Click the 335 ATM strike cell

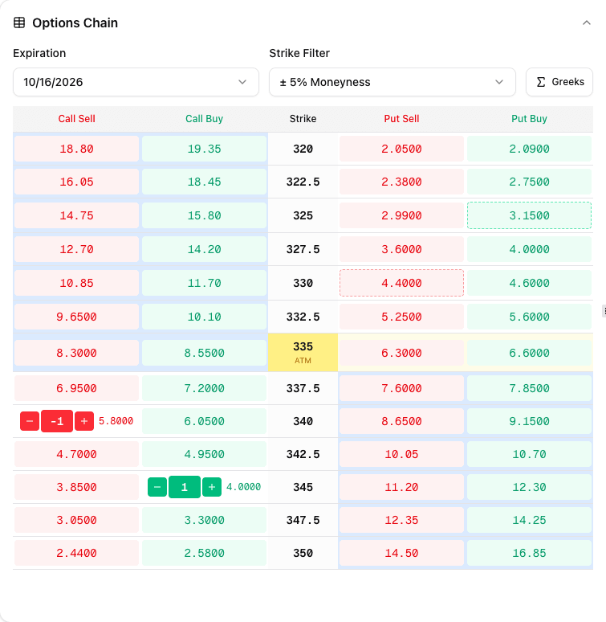click(303, 353)
